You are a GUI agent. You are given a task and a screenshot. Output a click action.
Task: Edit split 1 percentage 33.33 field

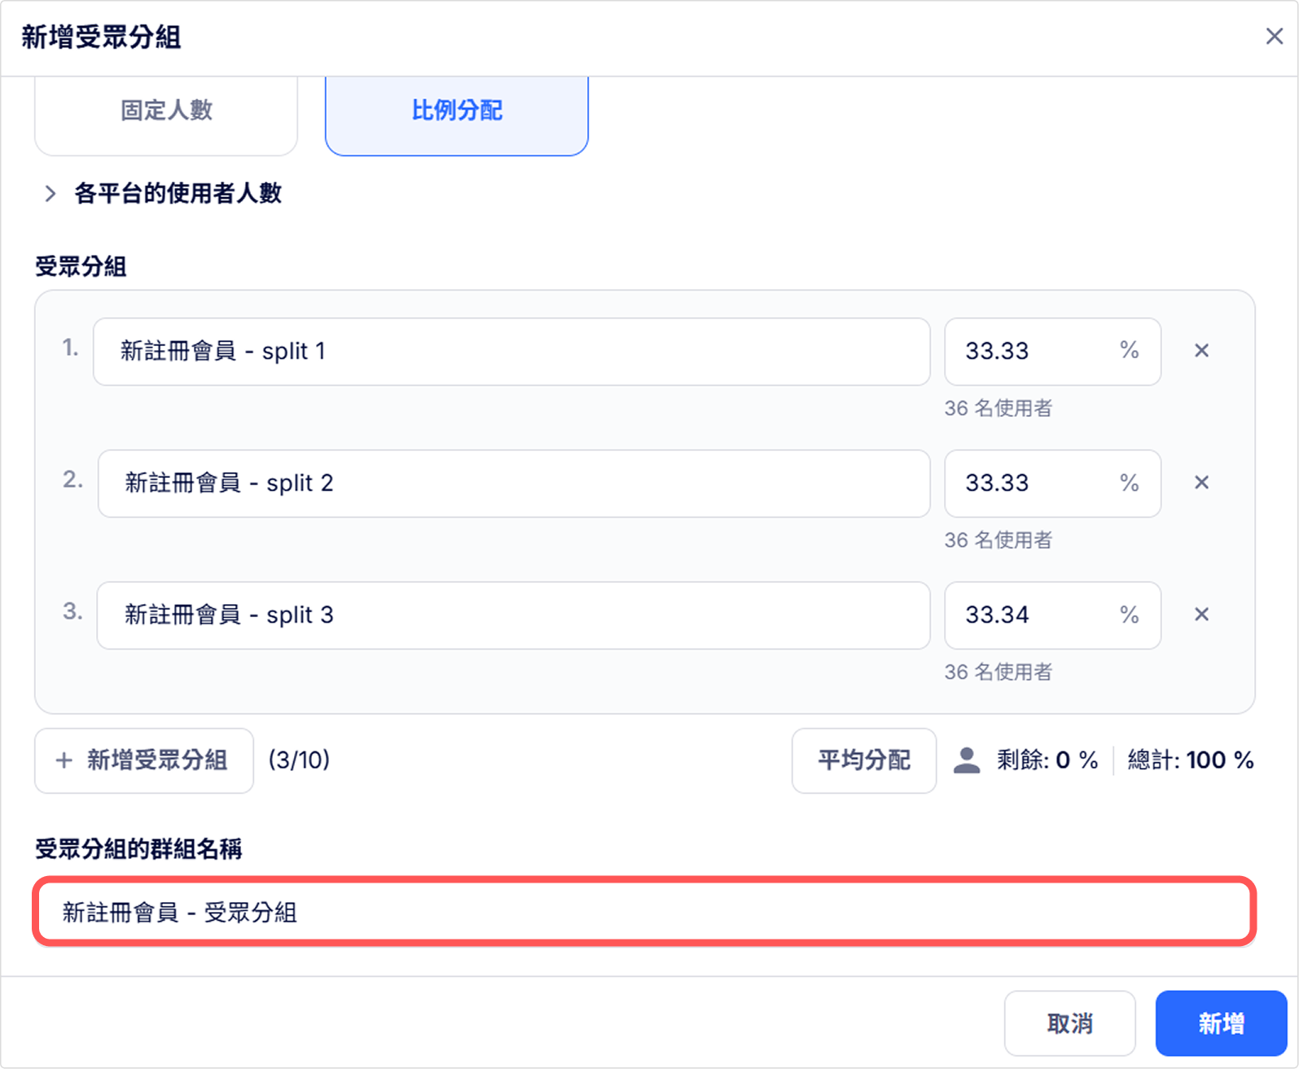1052,352
